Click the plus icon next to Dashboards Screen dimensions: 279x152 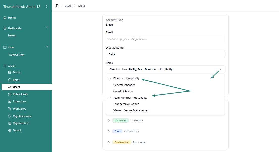click(47, 27)
